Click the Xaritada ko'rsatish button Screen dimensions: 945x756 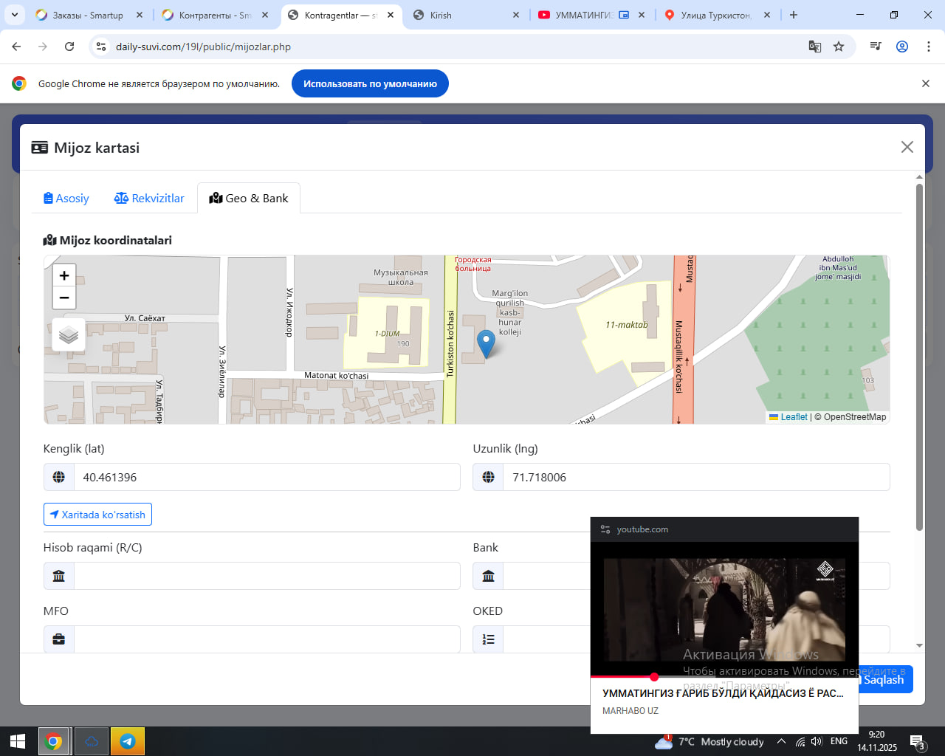(97, 515)
